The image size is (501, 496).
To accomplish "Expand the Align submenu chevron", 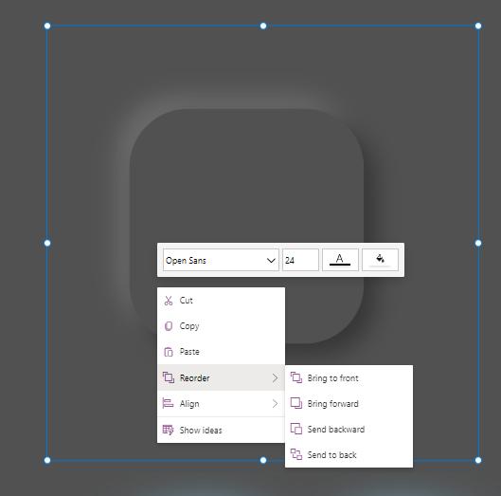I will tap(275, 403).
